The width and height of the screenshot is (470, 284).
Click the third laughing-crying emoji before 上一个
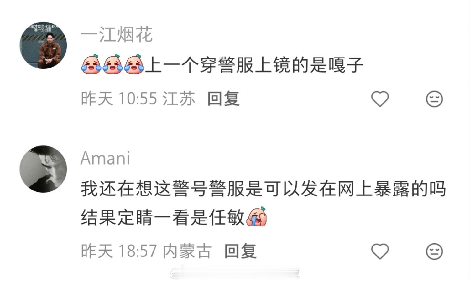coord(134,64)
